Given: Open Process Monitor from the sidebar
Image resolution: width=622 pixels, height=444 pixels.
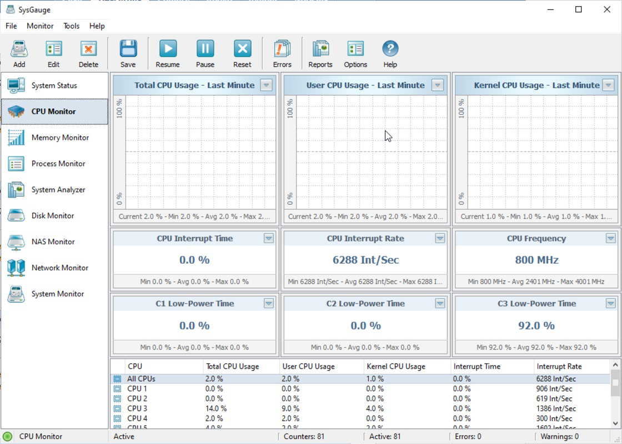Looking at the screenshot, I should point(54,164).
